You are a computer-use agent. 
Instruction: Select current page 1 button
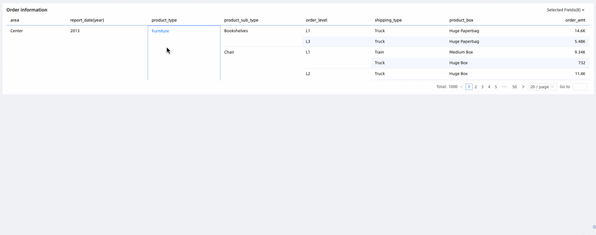coord(469,87)
